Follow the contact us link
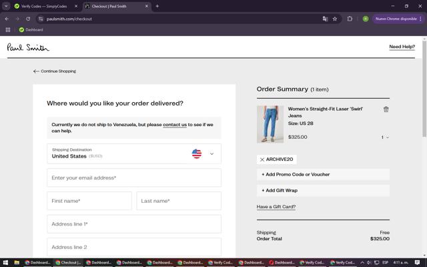 click(x=175, y=125)
